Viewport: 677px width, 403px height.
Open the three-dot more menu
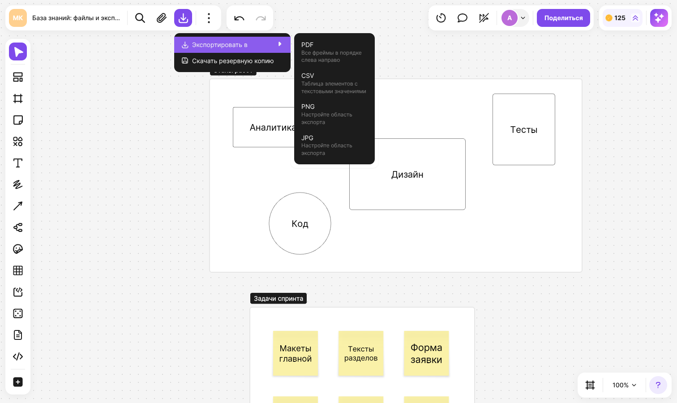[x=209, y=18]
